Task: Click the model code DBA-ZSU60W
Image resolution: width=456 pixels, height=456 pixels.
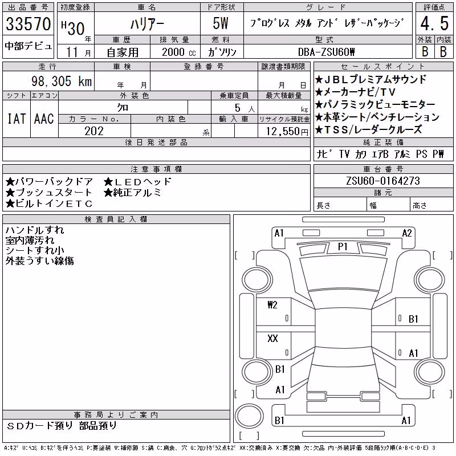Action: click(326, 52)
